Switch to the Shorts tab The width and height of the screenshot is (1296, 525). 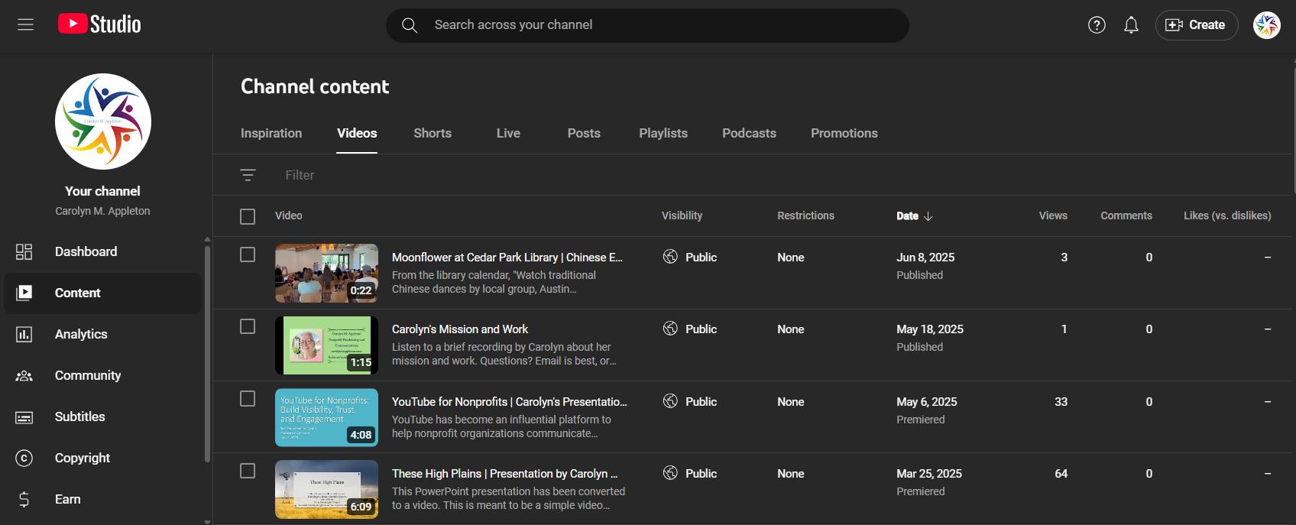point(433,133)
